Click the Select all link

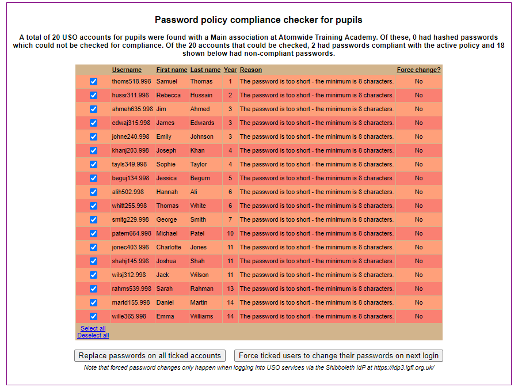click(93, 328)
